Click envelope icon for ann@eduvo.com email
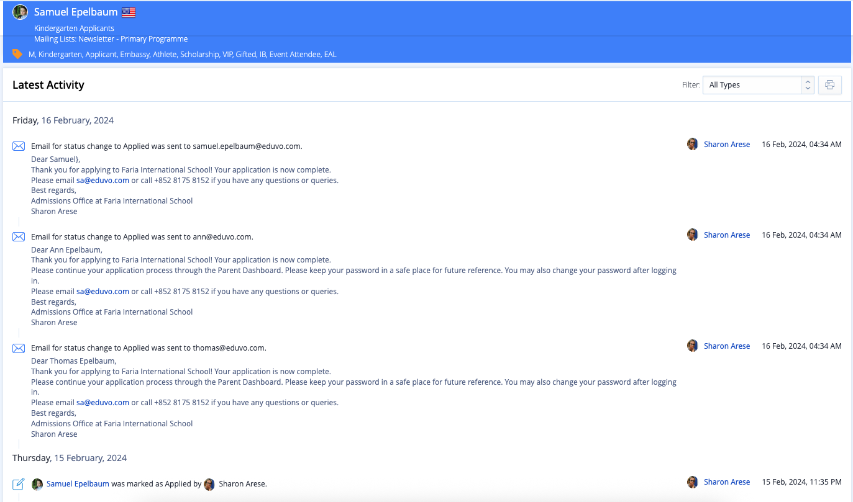Image resolution: width=853 pixels, height=502 pixels. coord(19,237)
